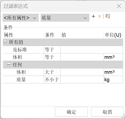Open the <所有属性> dropdown
The image size is (126, 119).
coord(21,18)
